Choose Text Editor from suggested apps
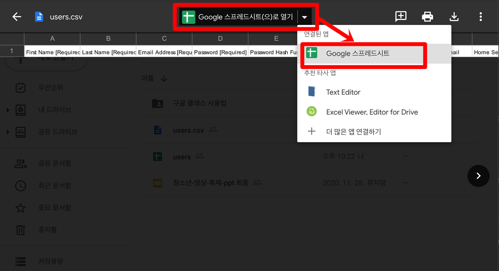 coord(374,92)
